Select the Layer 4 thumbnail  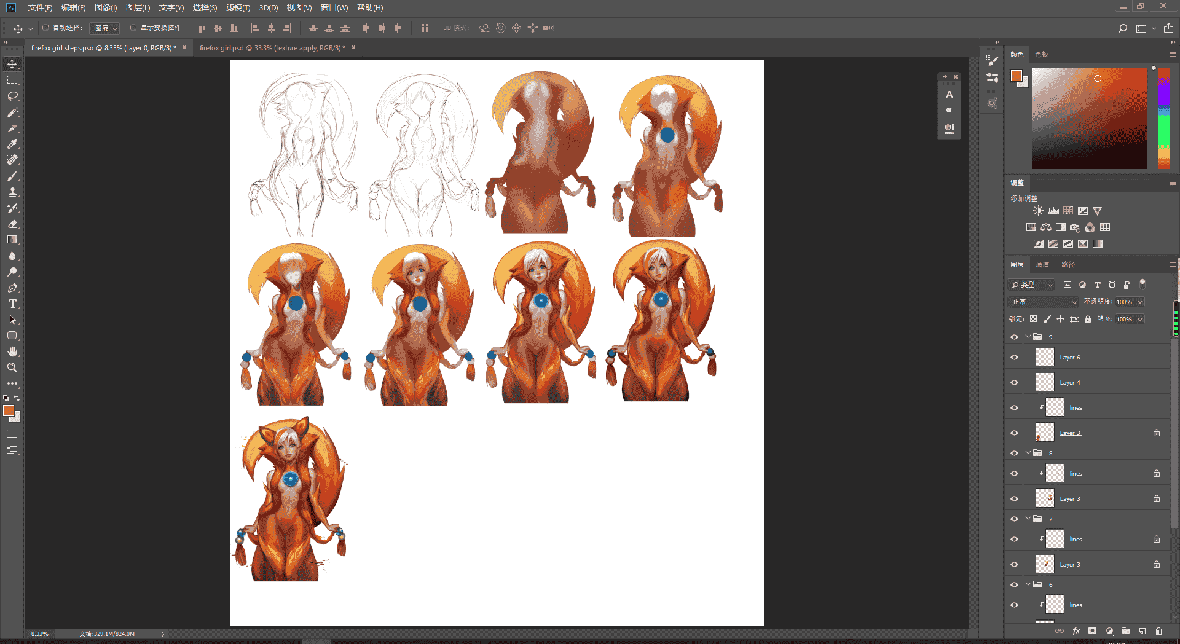[1045, 382]
